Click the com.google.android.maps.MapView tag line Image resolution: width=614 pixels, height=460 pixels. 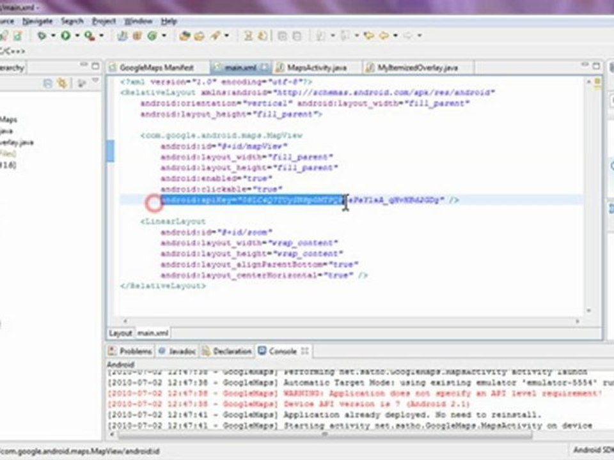pyautogui.click(x=222, y=135)
